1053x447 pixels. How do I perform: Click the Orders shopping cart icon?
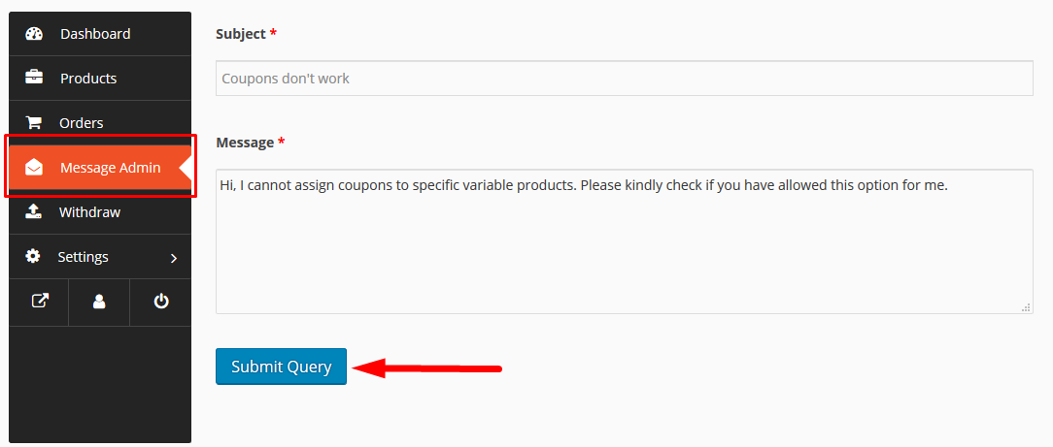33,122
